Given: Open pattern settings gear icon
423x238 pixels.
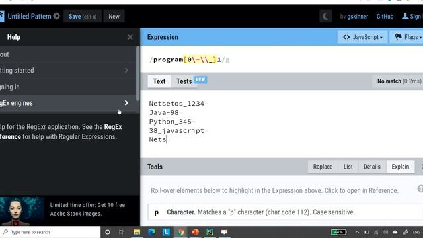Looking at the screenshot, I should click(x=56, y=16).
